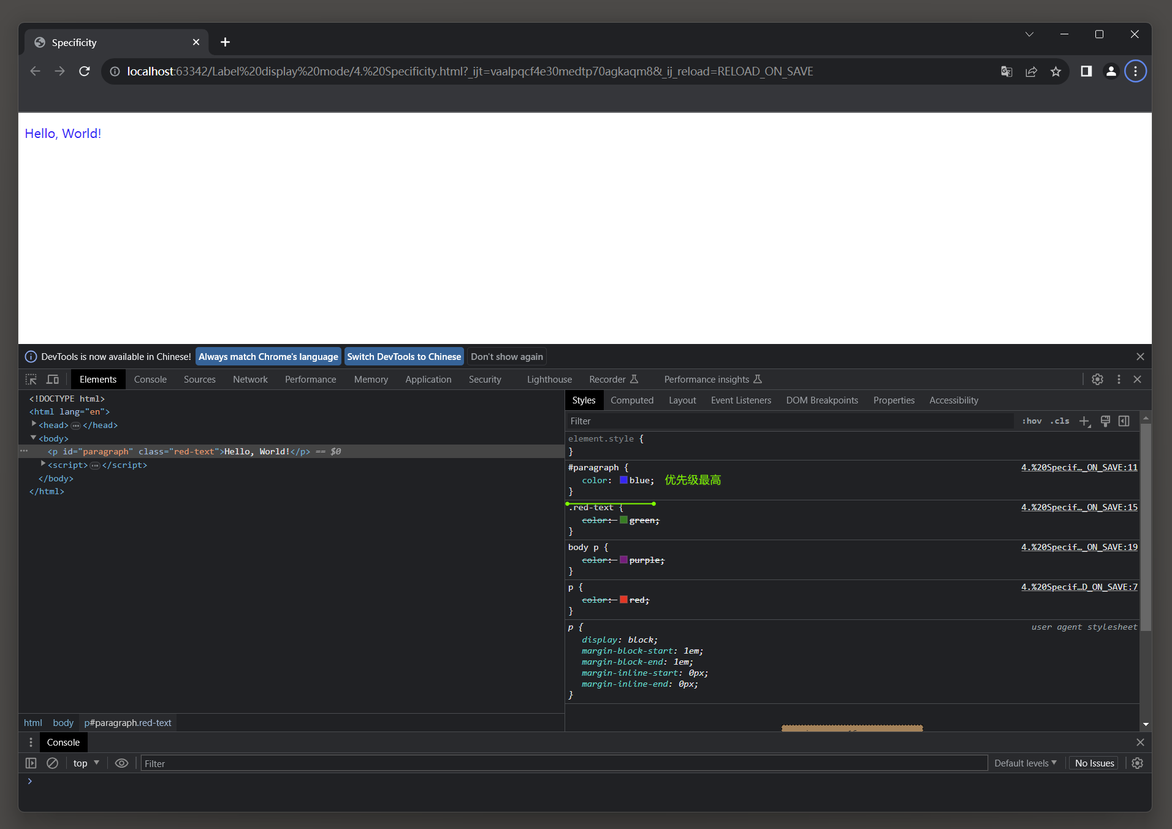The width and height of the screenshot is (1172, 829).
Task: Open Chrome's three-dot menu
Action: click(1135, 71)
